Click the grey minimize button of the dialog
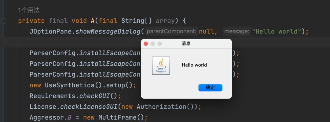The width and height of the screenshot is (330, 122). point(152,44)
